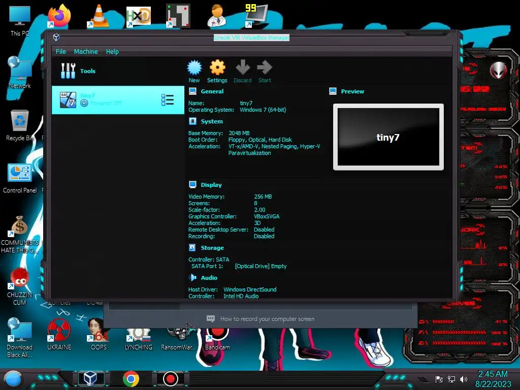The image size is (520, 390).
Task: Click the Display section header
Action: (211, 185)
